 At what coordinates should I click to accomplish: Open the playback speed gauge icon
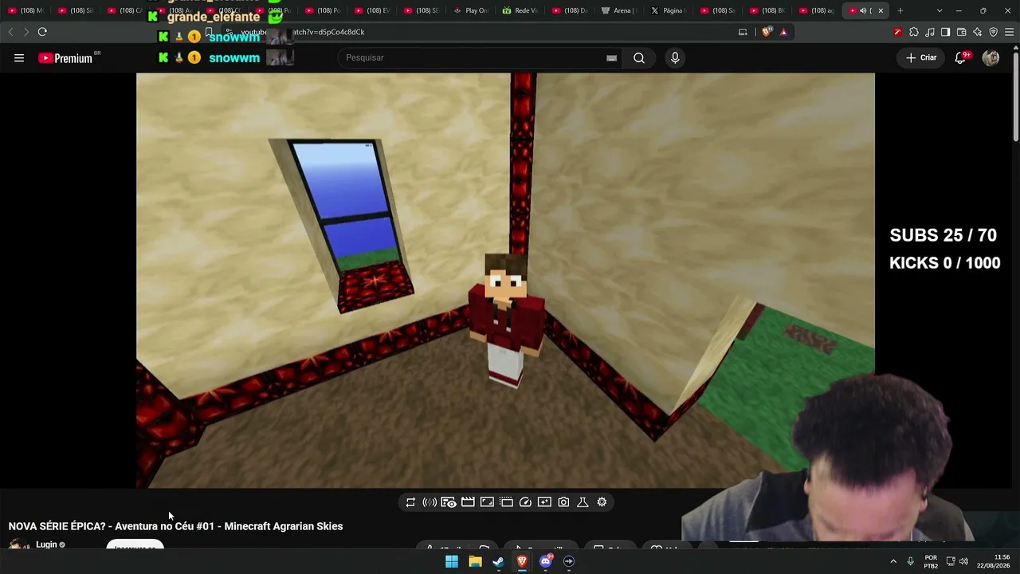point(525,502)
